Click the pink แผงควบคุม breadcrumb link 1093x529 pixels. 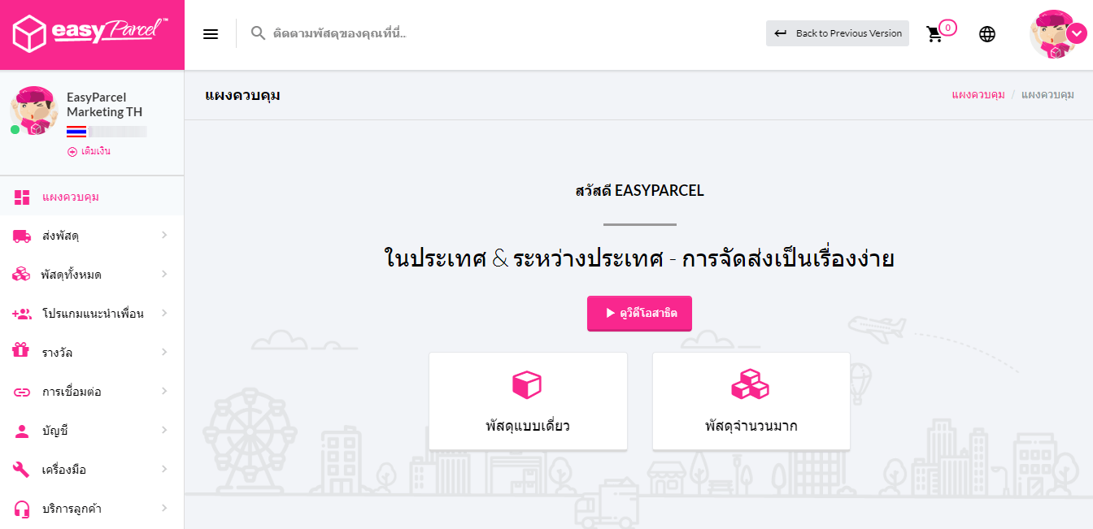pyautogui.click(x=978, y=95)
